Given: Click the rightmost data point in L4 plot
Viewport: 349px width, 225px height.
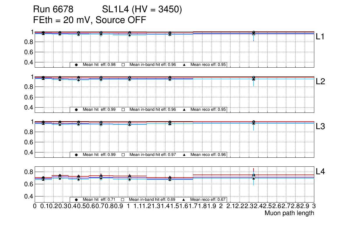Looking at the screenshot, I should 254,177.
